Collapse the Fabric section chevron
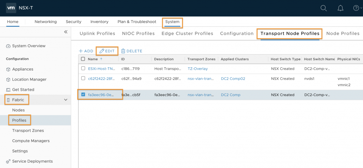Image resolution: width=363 pixels, height=168 pixels. (x=66, y=100)
